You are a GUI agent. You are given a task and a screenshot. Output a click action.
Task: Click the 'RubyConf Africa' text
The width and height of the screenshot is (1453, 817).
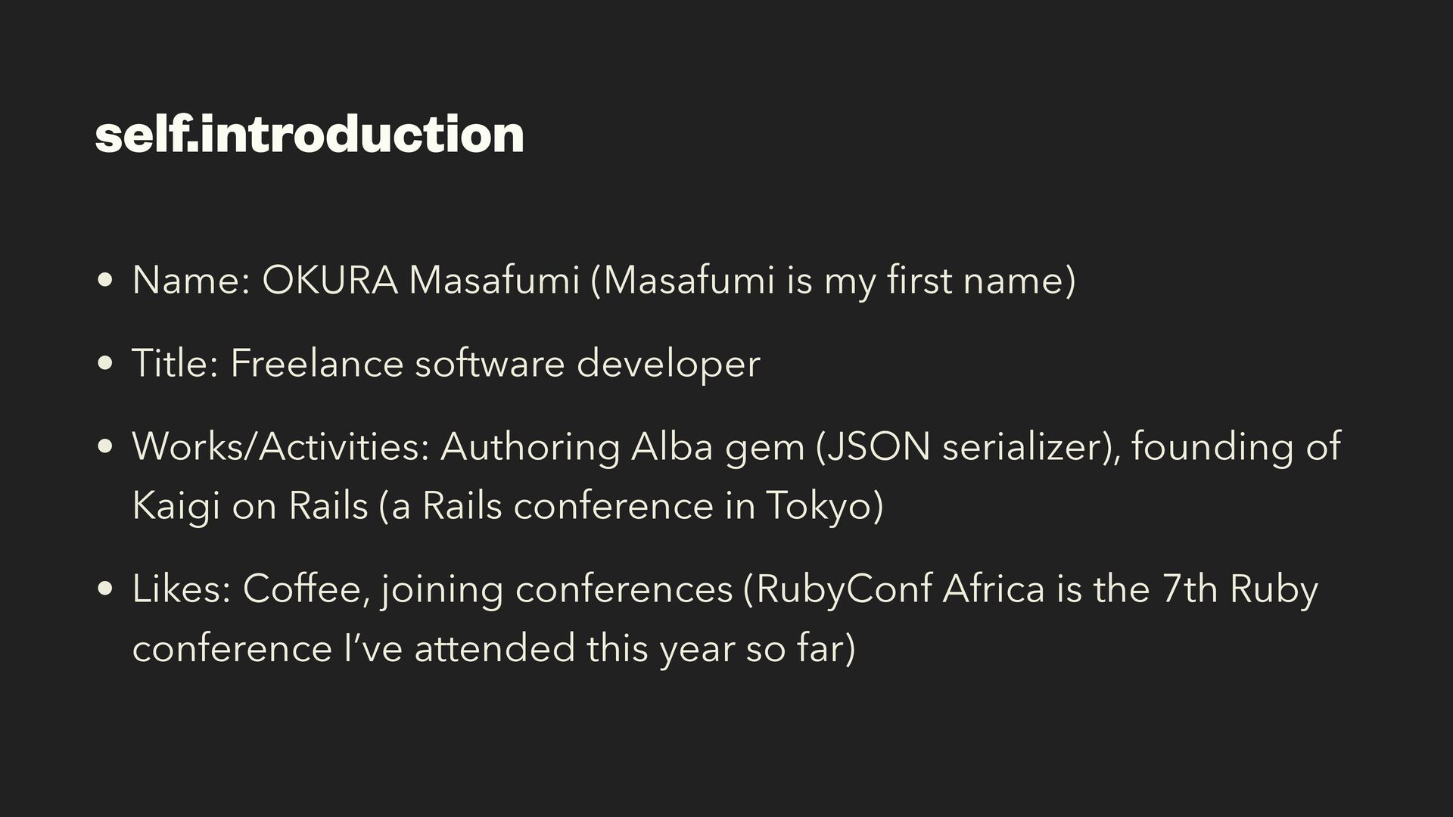pos(901,589)
